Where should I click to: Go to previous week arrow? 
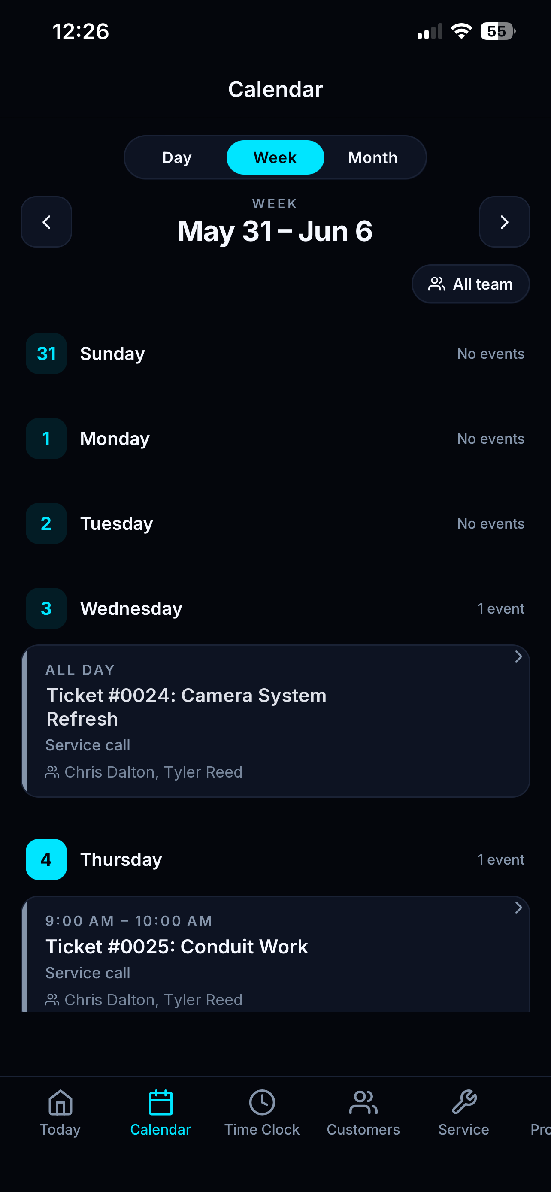[x=46, y=222]
